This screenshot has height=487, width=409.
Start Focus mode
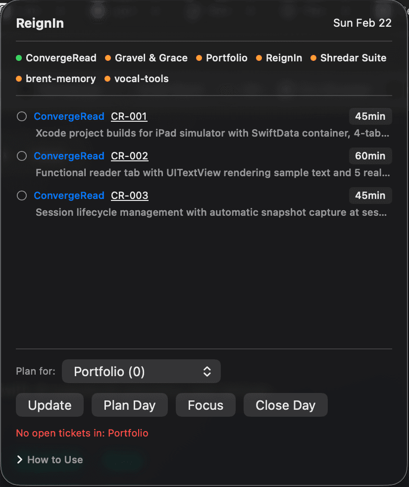point(205,405)
